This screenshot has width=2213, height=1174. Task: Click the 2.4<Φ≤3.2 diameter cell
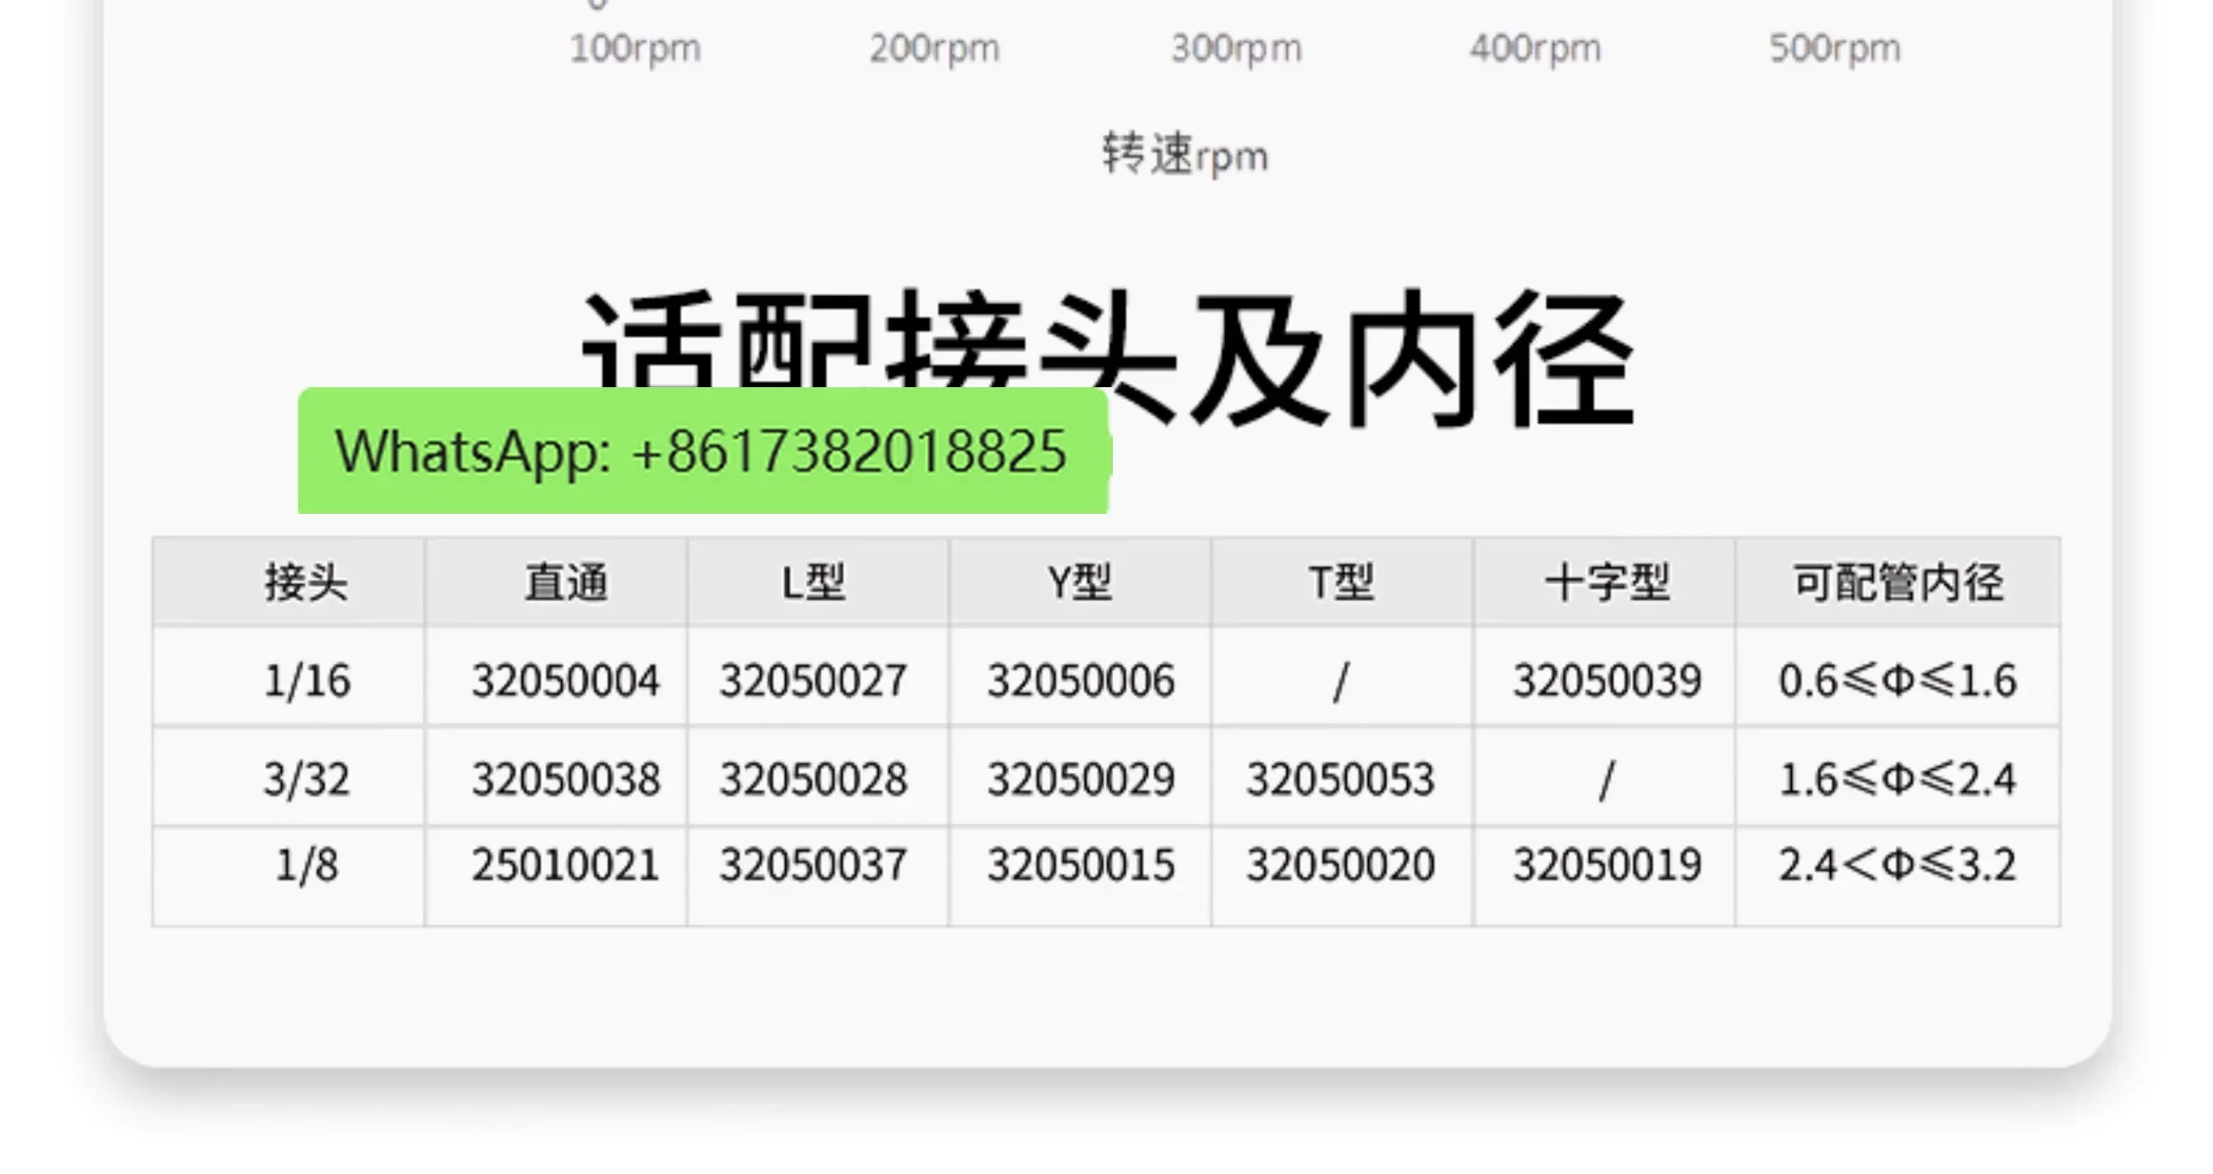click(x=1897, y=864)
